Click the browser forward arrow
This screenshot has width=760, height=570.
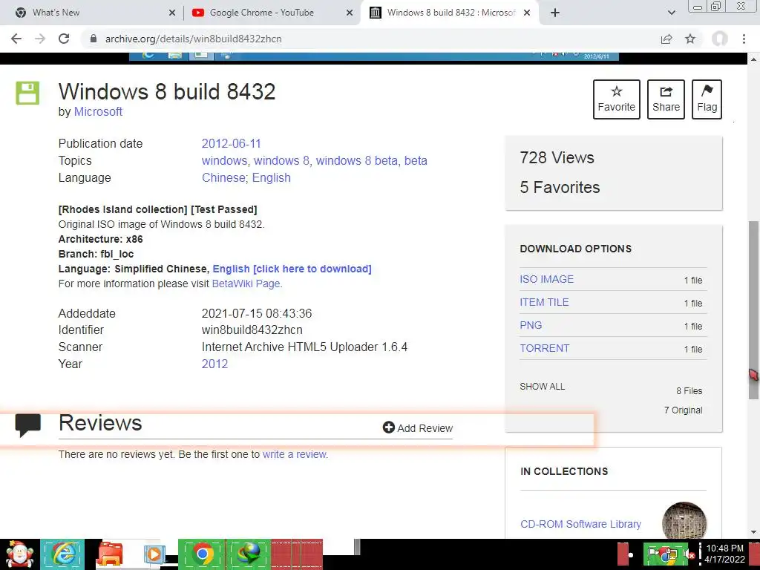[40, 39]
